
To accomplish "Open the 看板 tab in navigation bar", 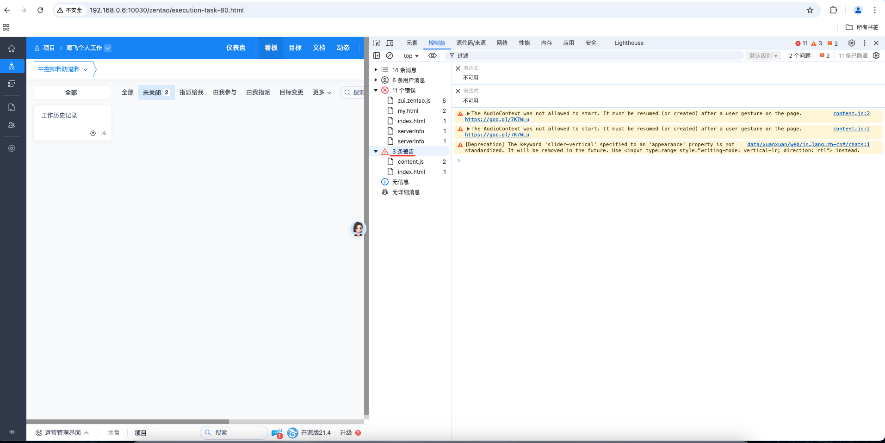I will point(271,48).
